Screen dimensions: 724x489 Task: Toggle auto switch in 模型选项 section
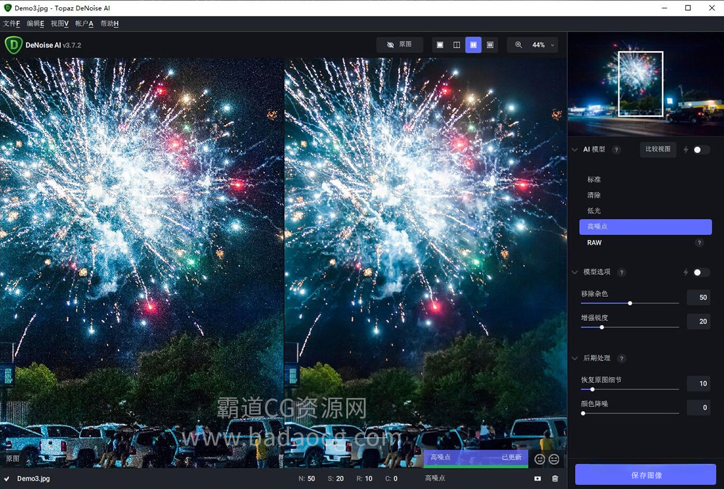pyautogui.click(x=700, y=273)
